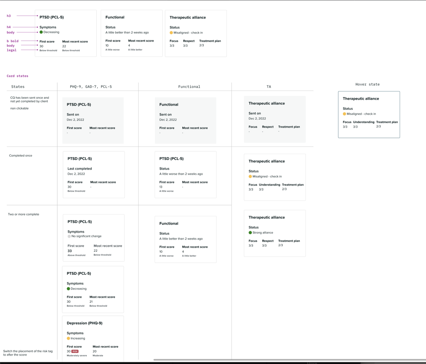426x364 pixels.
Task: Click Therapeutic alliance heading in Hover state card
Action: coord(361,99)
